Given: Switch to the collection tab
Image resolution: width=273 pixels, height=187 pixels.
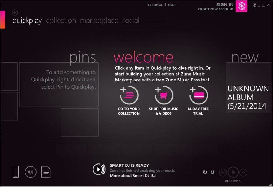Looking at the screenshot, I should click(x=61, y=21).
